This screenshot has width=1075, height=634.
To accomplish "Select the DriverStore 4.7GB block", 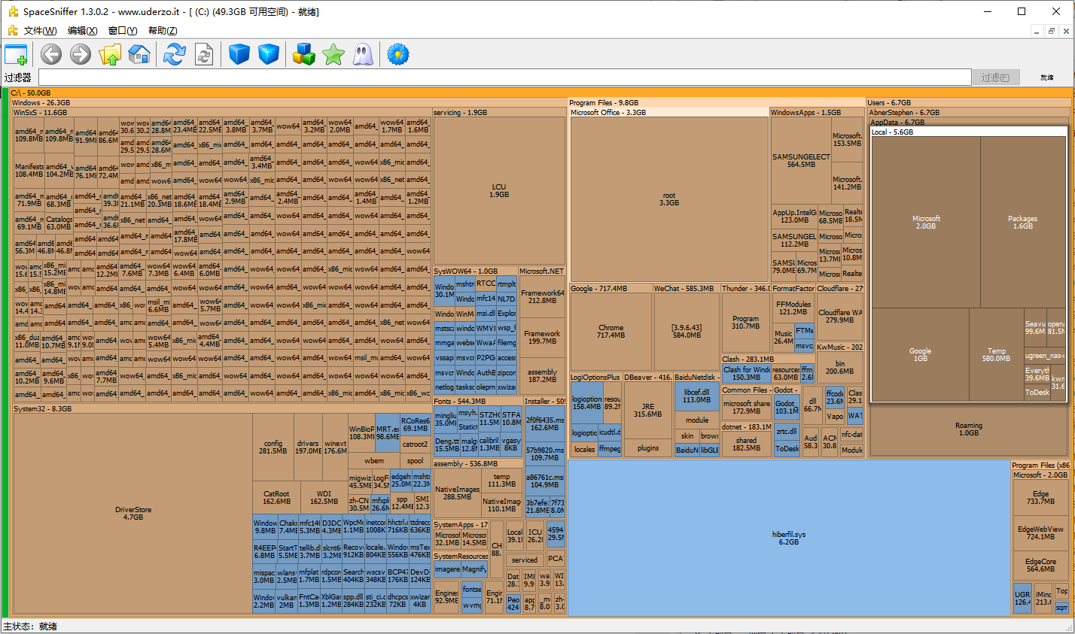I will [x=132, y=514].
